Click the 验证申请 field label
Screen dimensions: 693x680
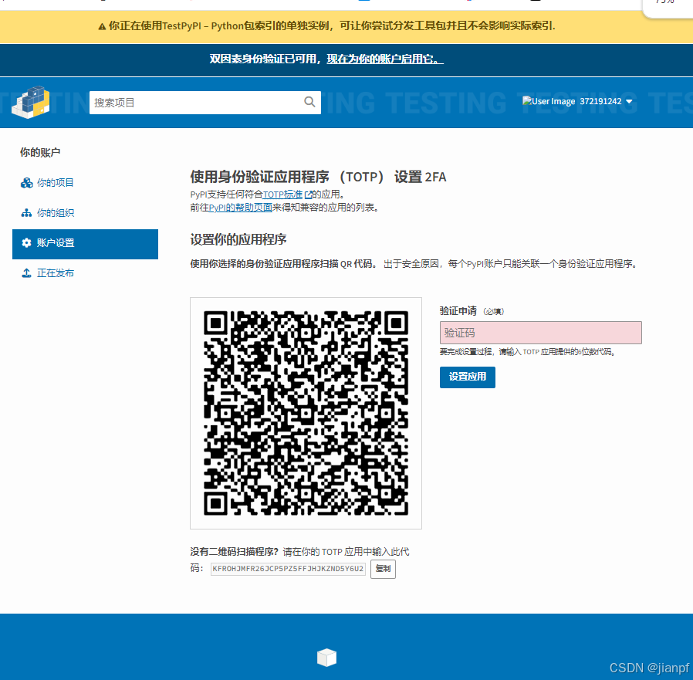point(458,311)
